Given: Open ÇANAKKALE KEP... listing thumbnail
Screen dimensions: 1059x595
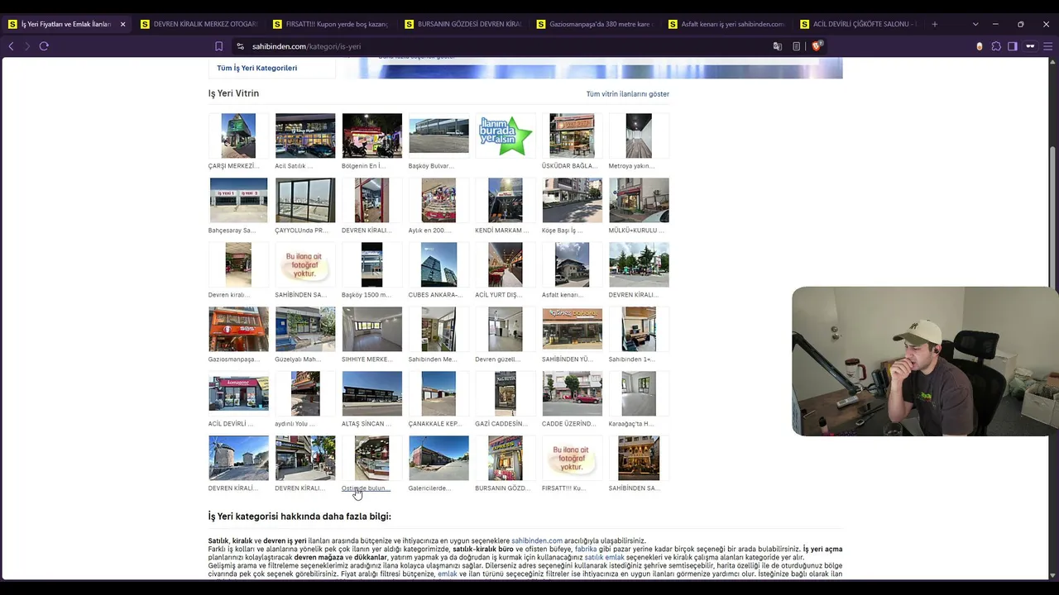Looking at the screenshot, I should click(x=438, y=393).
